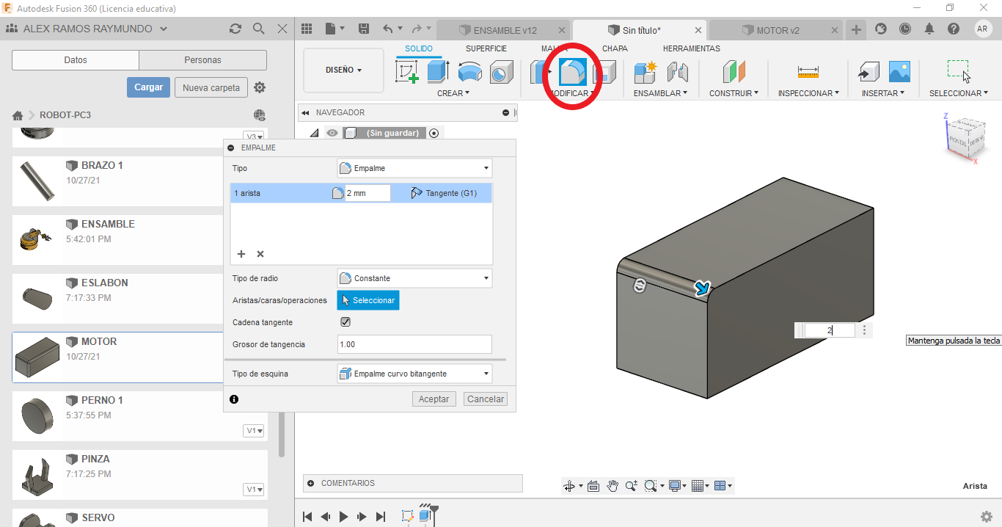Select the Hole tool icon

click(x=501, y=72)
